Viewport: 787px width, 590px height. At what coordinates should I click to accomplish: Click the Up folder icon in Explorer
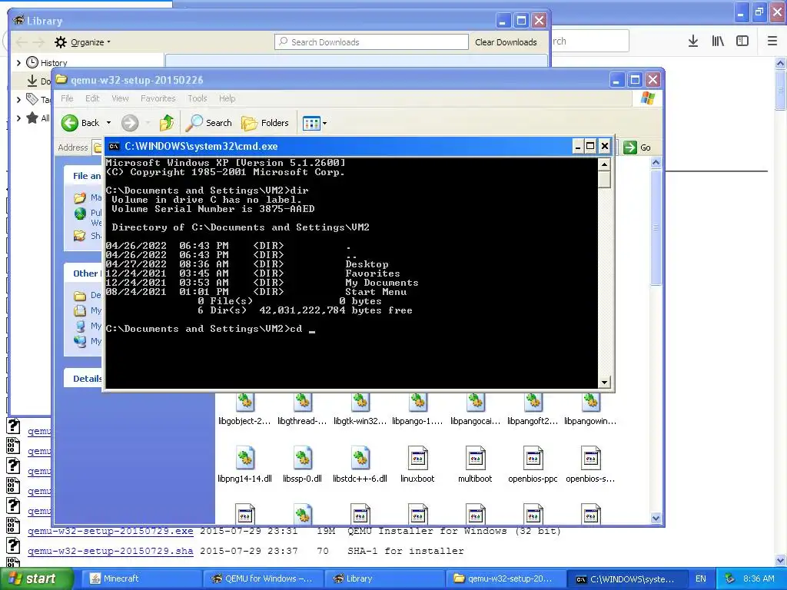pos(166,122)
